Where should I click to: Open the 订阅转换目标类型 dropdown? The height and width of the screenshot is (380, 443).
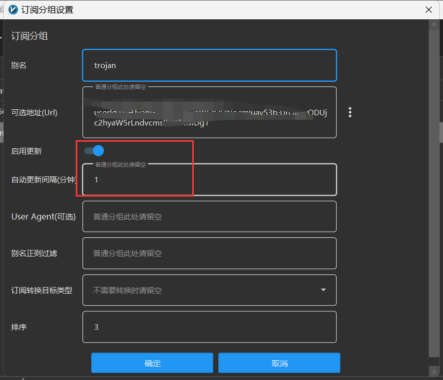click(210, 290)
